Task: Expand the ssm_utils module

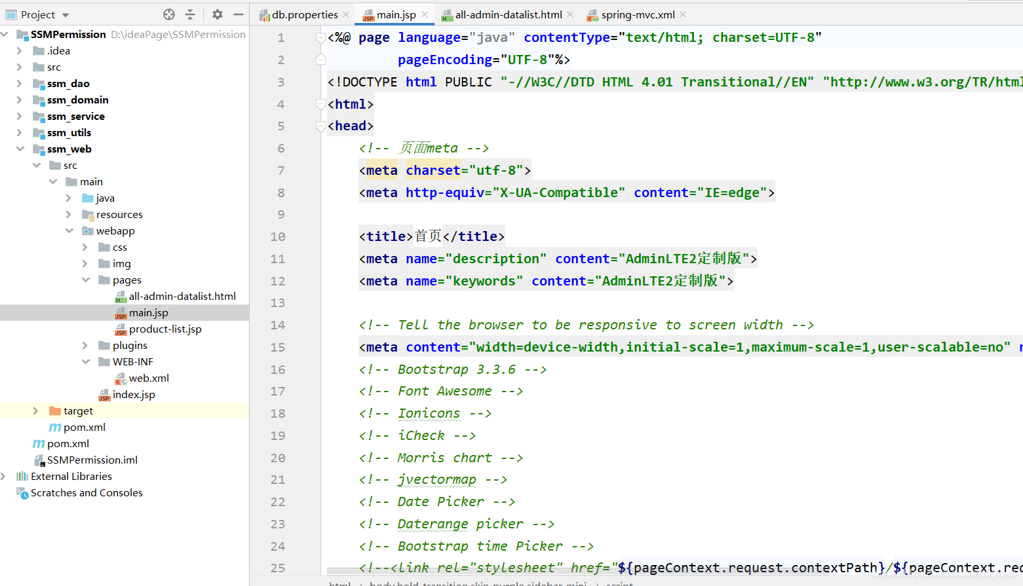Action: [x=19, y=132]
